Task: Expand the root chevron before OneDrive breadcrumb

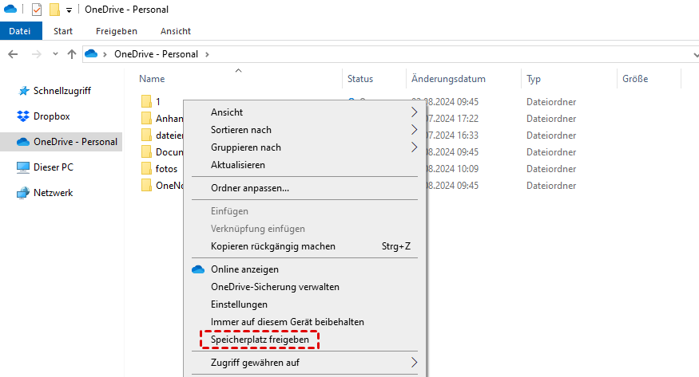Action: pyautogui.click(x=105, y=54)
